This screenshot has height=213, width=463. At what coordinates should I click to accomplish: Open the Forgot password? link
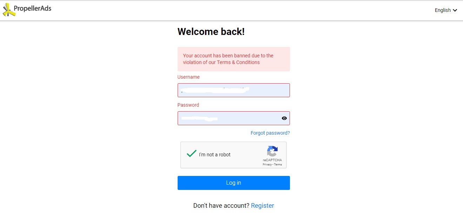[x=270, y=133]
